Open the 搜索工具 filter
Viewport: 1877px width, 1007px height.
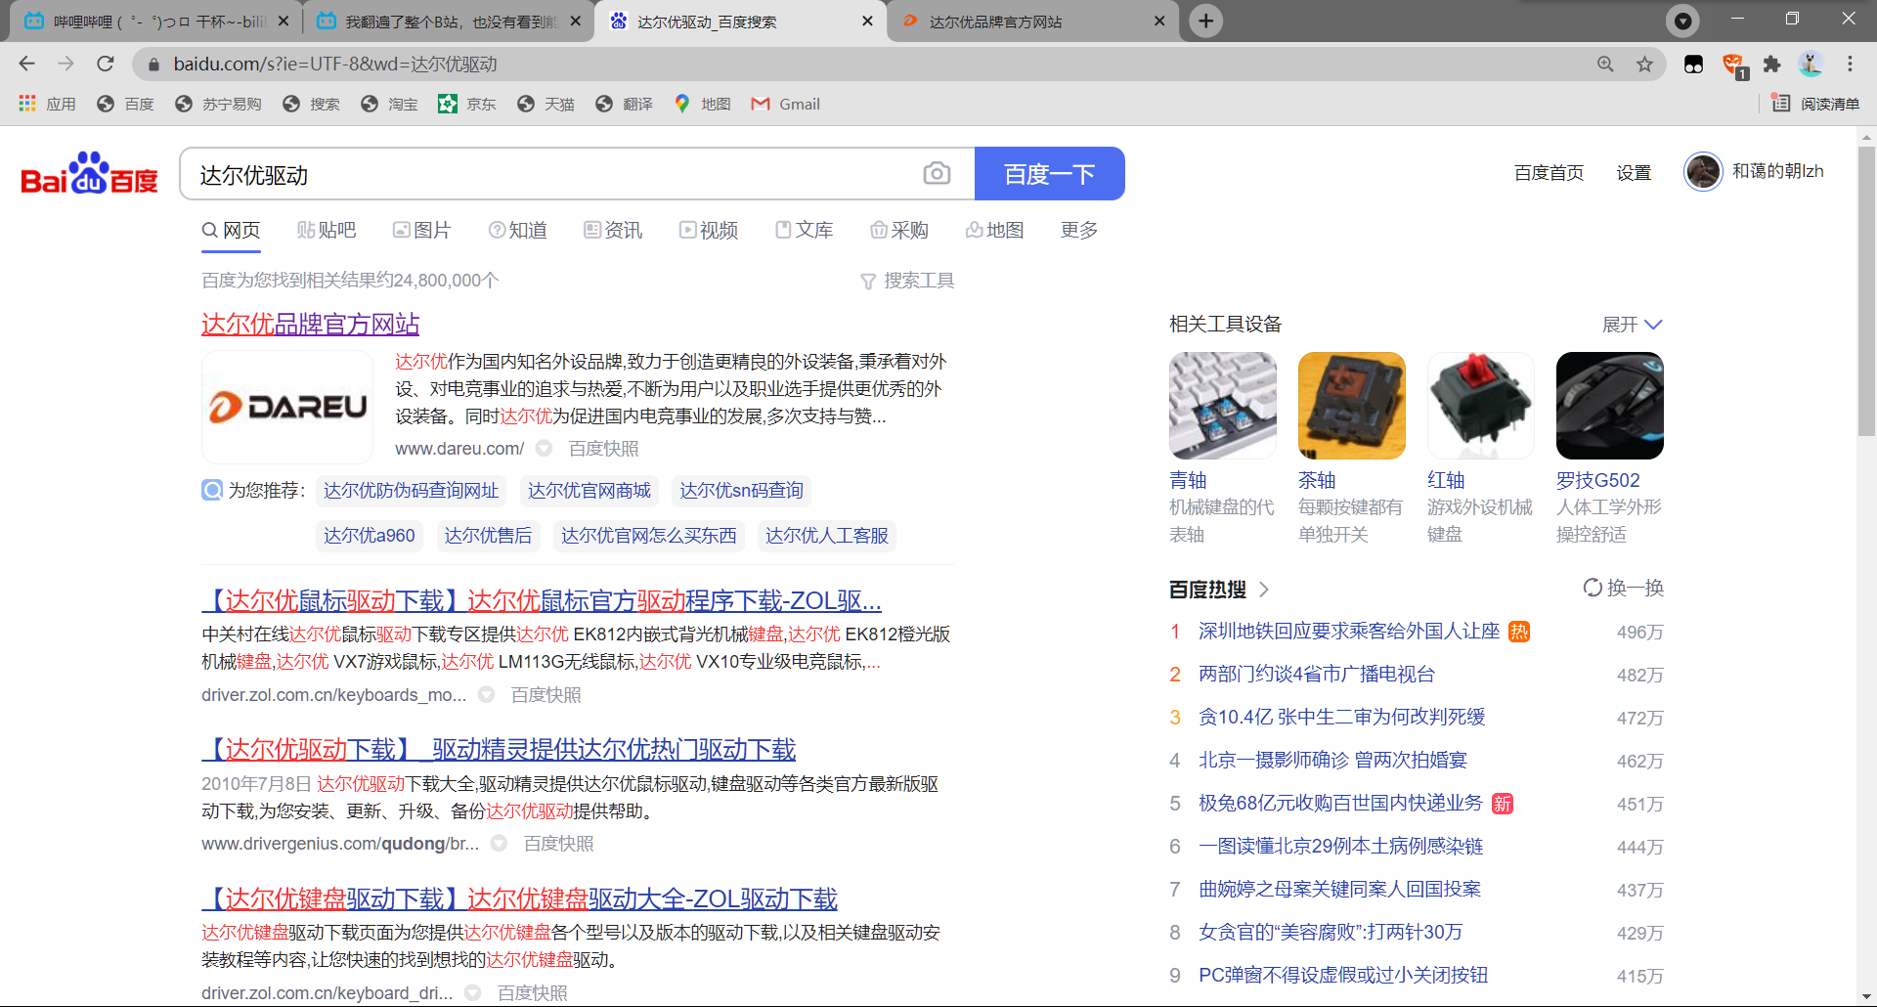click(x=907, y=281)
